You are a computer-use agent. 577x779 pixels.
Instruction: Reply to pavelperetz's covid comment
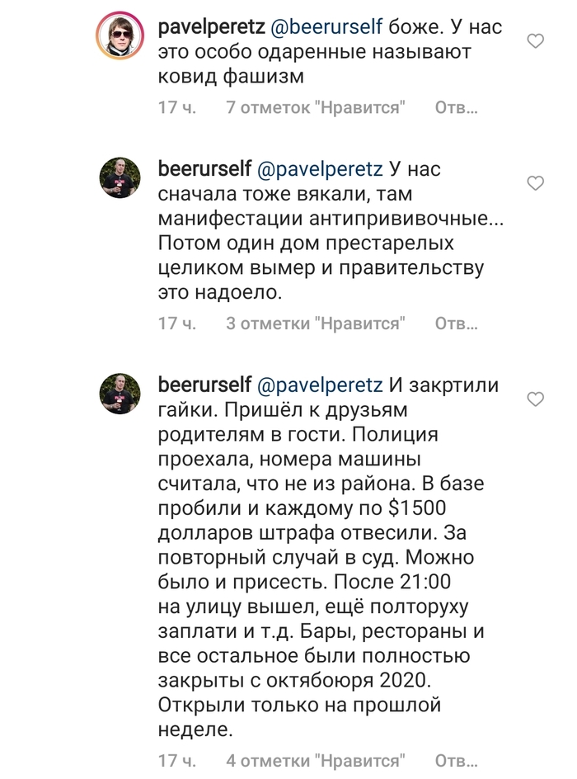click(456, 108)
